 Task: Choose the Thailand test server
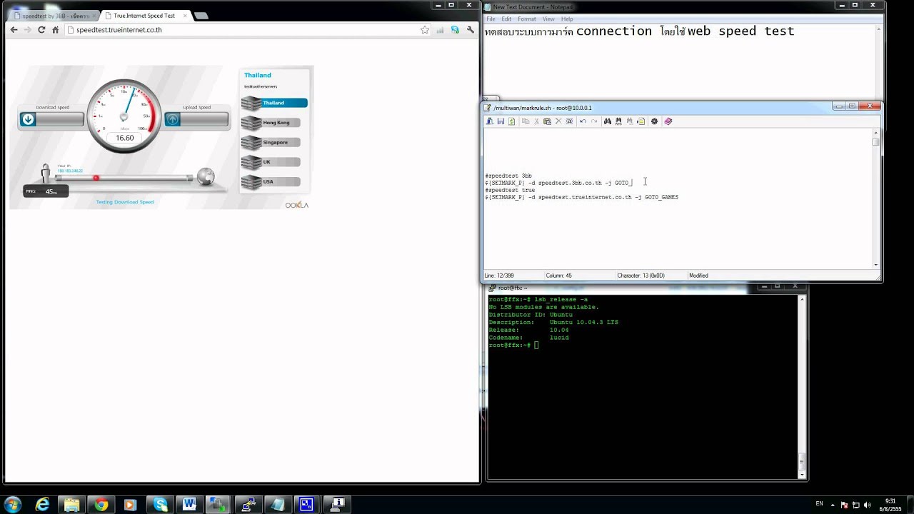274,103
